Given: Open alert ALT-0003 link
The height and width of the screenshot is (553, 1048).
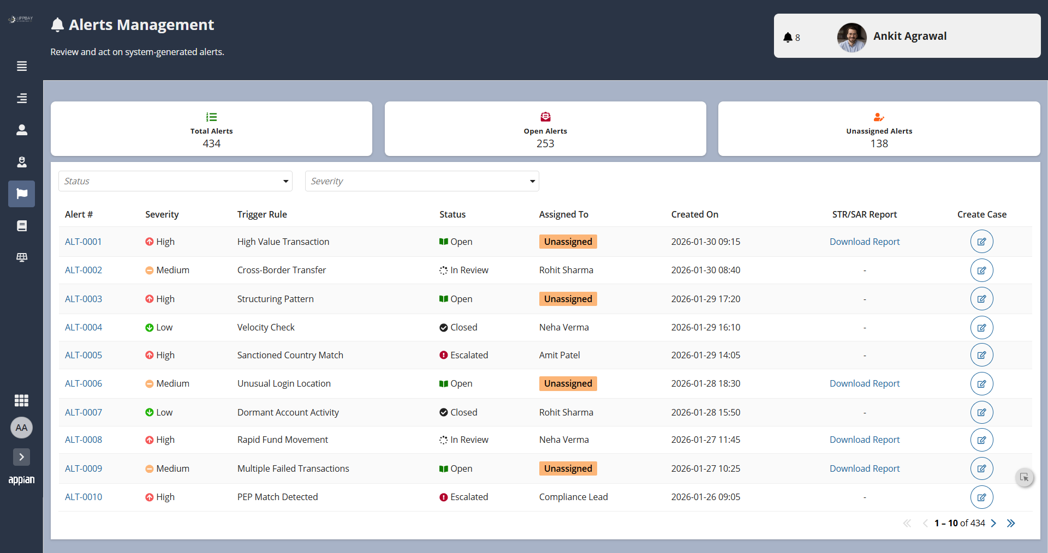Looking at the screenshot, I should tap(84, 299).
